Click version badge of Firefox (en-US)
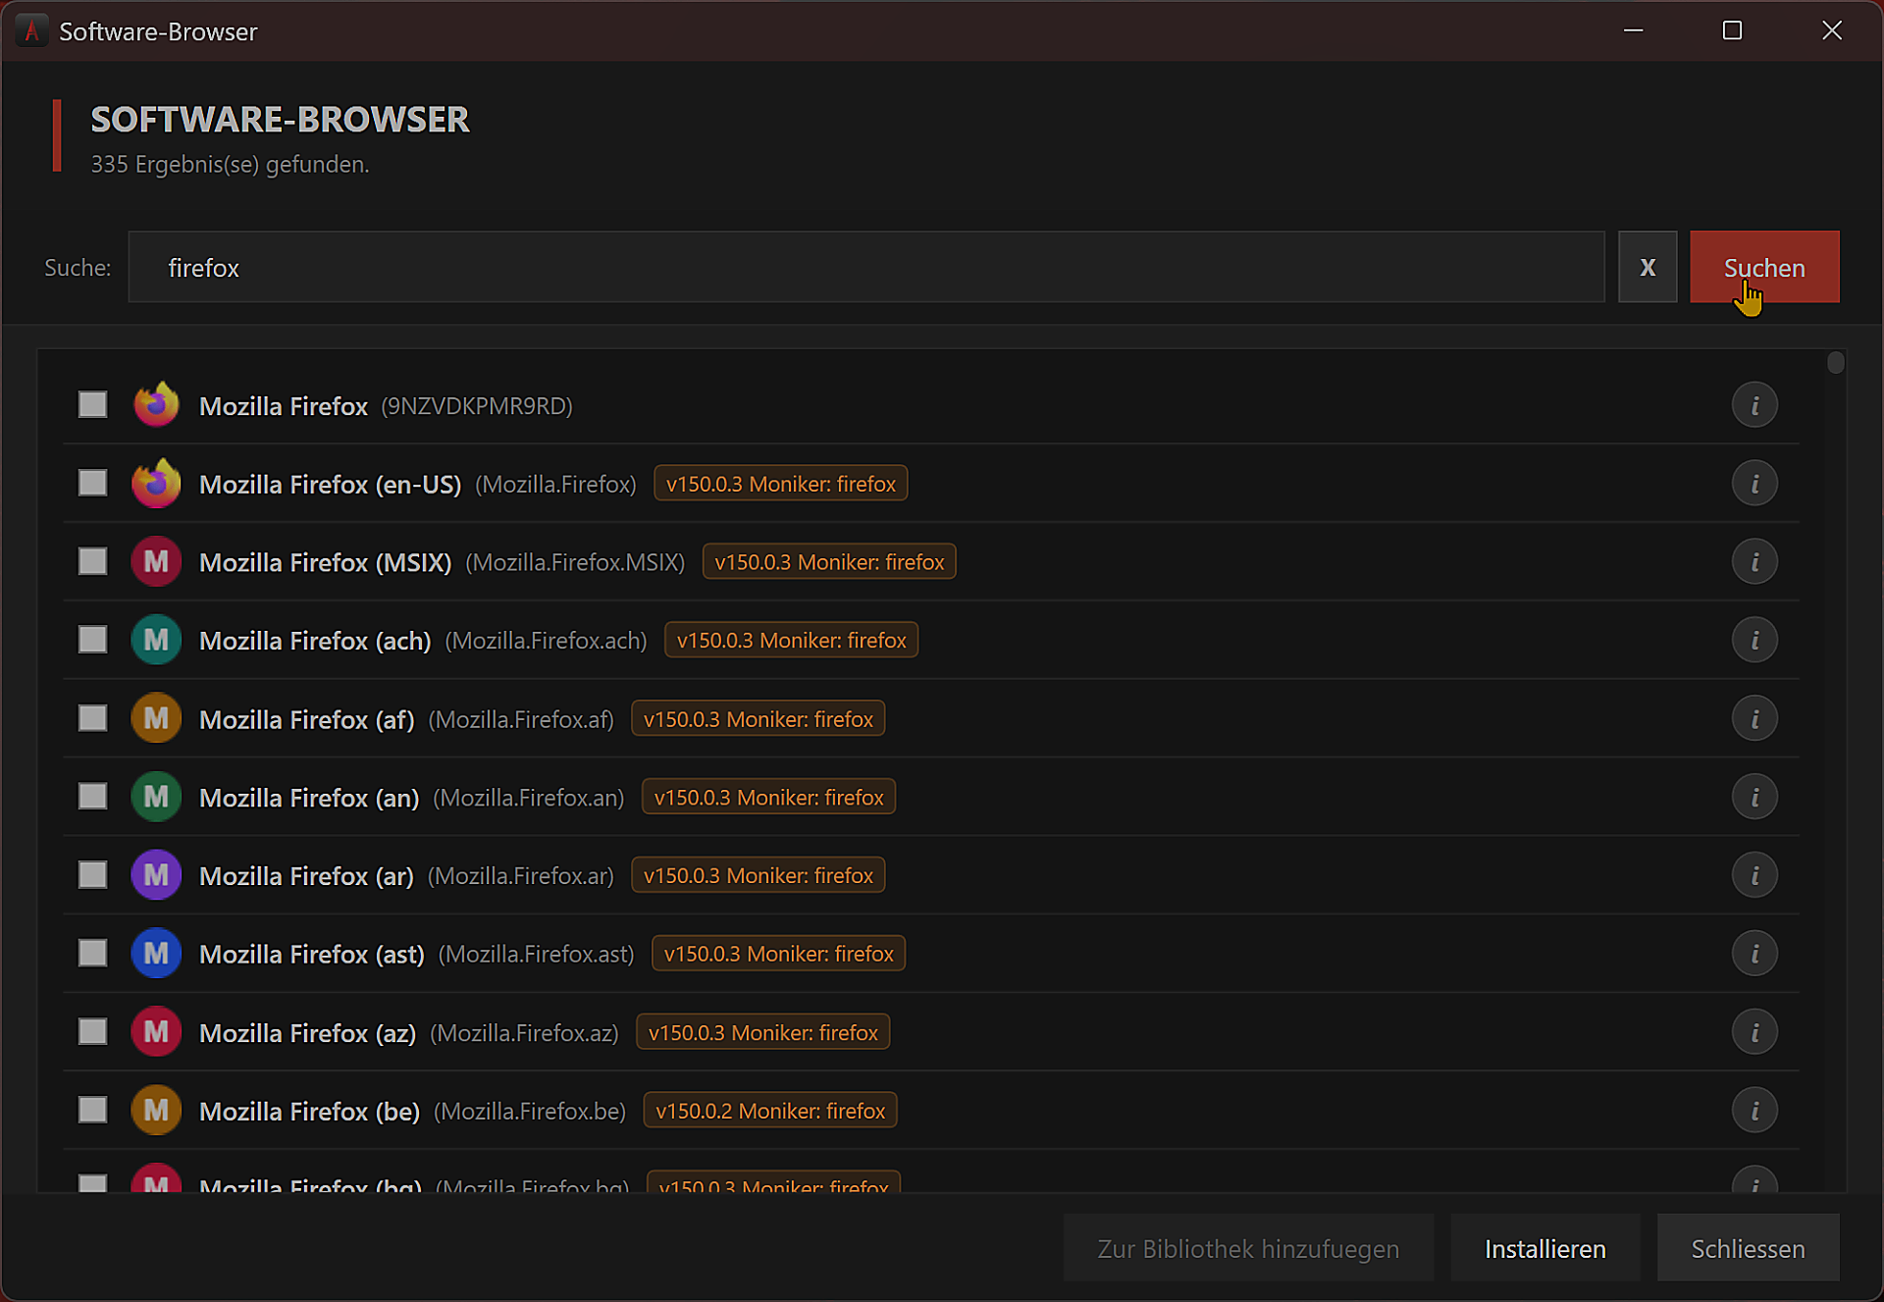 (781, 484)
